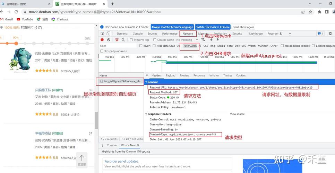Switch to the Elements panel

coord(122,34)
